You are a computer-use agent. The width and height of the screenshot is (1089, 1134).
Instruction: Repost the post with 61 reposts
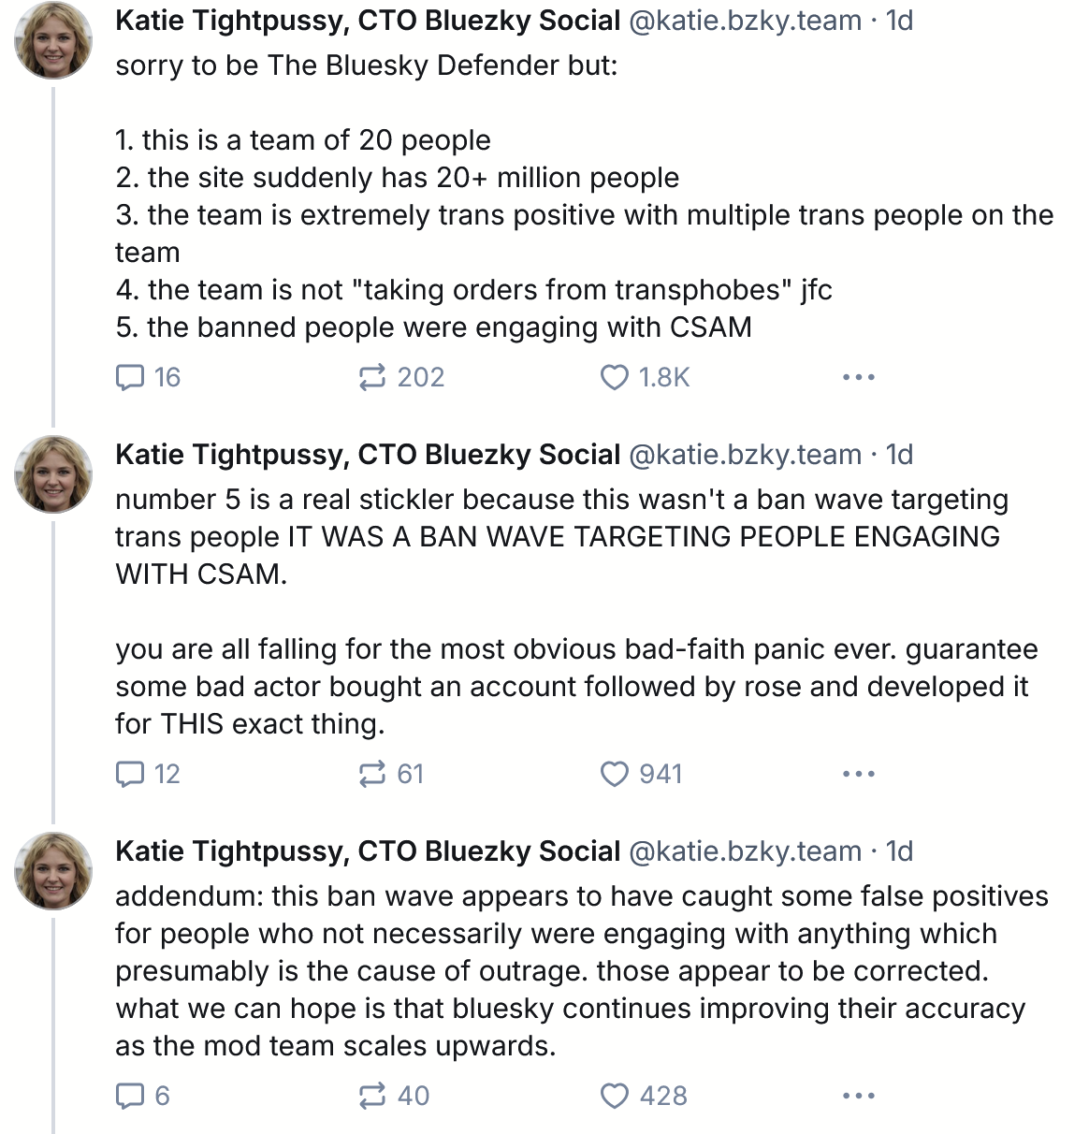click(x=372, y=774)
